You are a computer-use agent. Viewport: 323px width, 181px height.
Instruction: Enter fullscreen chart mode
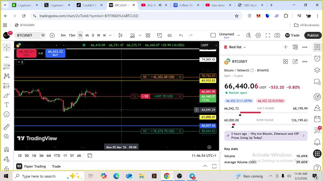pos(268,35)
